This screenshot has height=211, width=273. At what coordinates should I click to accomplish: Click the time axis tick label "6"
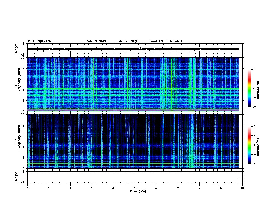(x=156, y=188)
